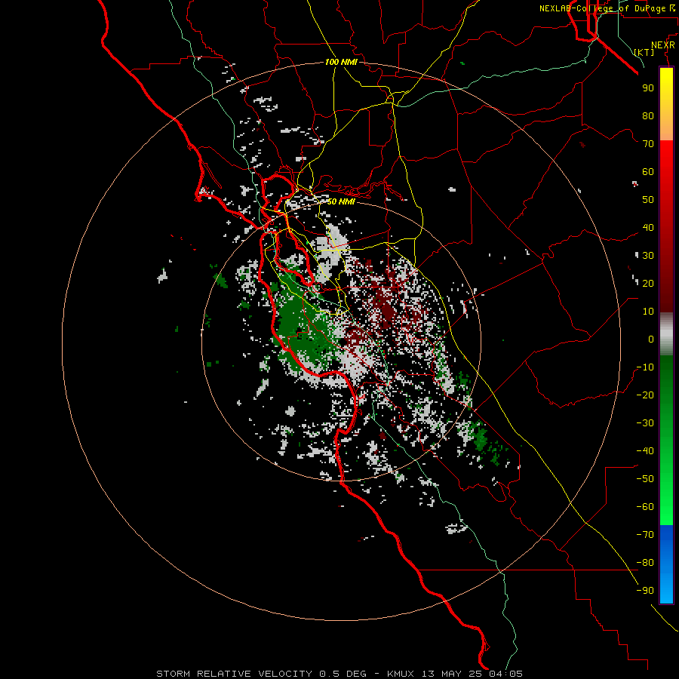Select the -90 value on velocity scale

coord(645,590)
